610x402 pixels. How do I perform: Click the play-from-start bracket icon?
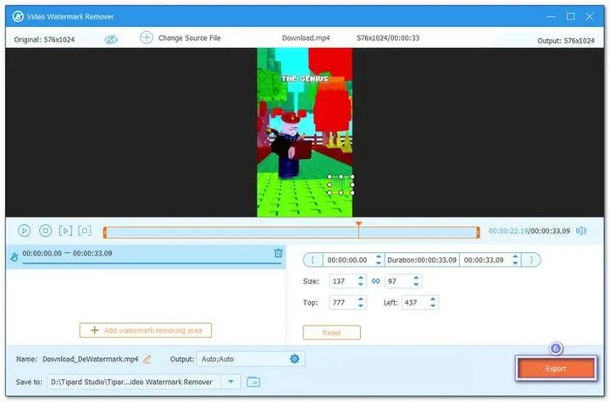tap(65, 230)
